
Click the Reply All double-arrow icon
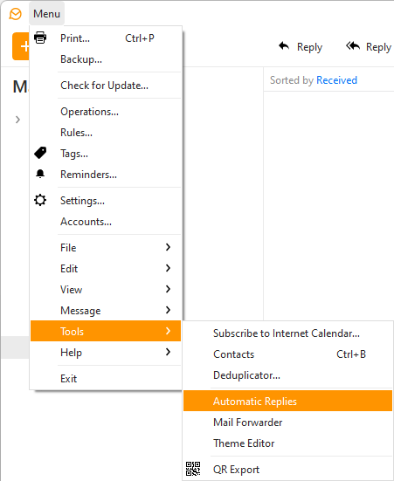coord(353,46)
